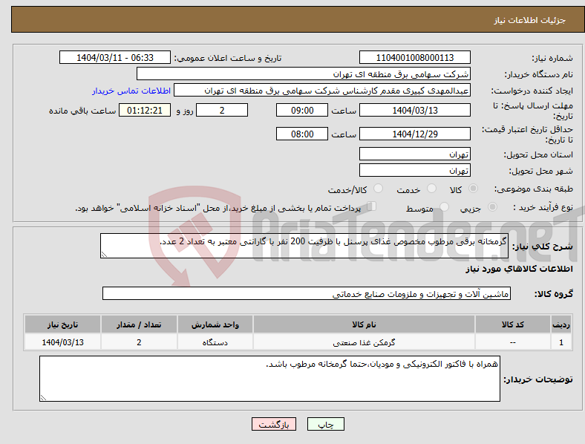Screen dimensions: 585x444
Task: Click the اطلاعات کالاهای مورد نیاز section heading
Action: [x=519, y=269]
